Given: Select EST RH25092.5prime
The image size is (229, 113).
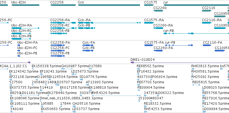Looking at the screenshot, I should pos(192,80).
